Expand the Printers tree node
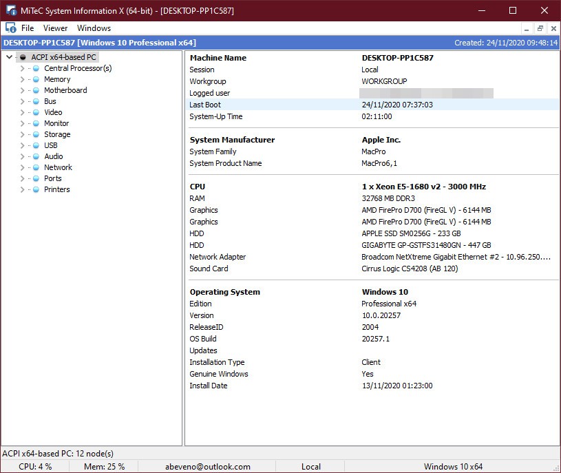561x473 pixels. click(x=22, y=189)
